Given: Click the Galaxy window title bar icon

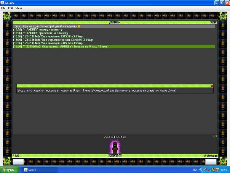Looking at the screenshot, I should click(3, 3).
